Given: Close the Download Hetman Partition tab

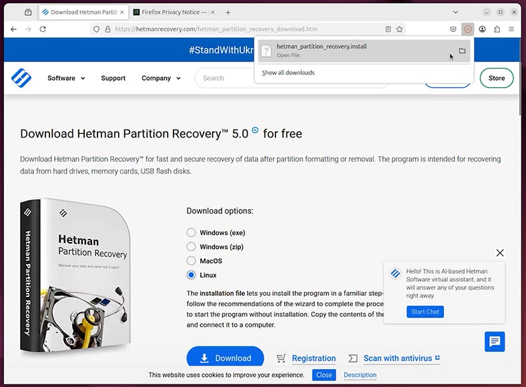Looking at the screenshot, I should (x=122, y=13).
